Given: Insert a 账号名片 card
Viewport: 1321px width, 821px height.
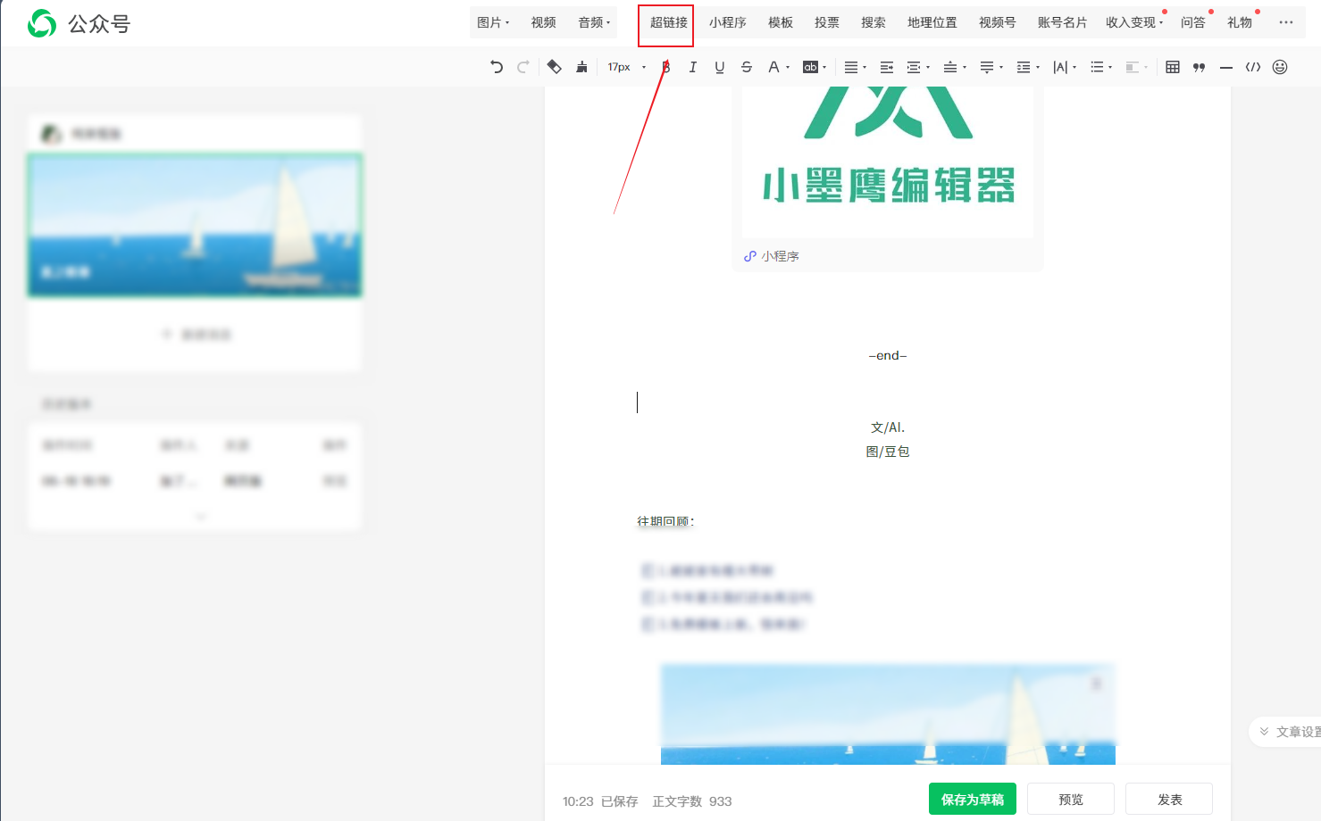Looking at the screenshot, I should 1062,22.
